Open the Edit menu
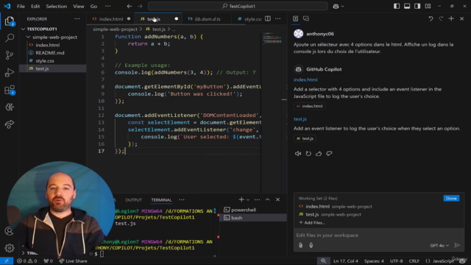The height and width of the screenshot is (265, 471). coord(35,7)
